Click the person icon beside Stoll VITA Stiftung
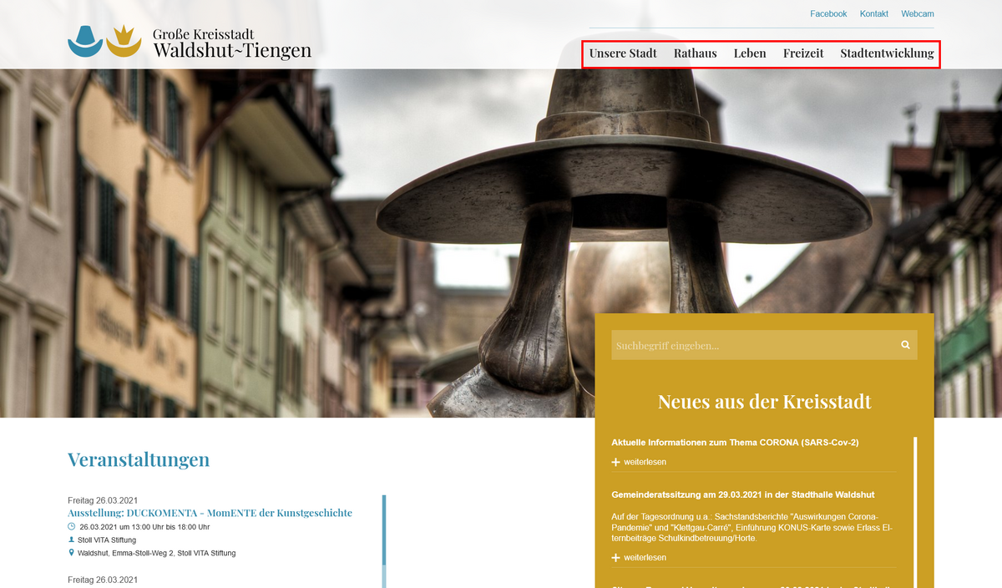 click(72, 540)
